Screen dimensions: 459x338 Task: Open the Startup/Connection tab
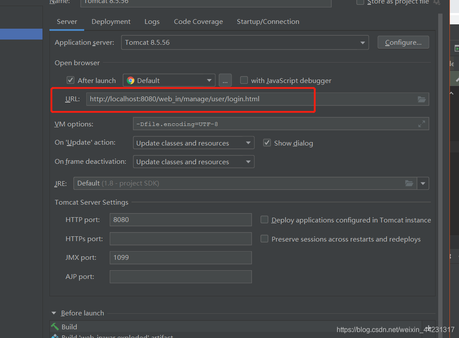click(x=268, y=22)
